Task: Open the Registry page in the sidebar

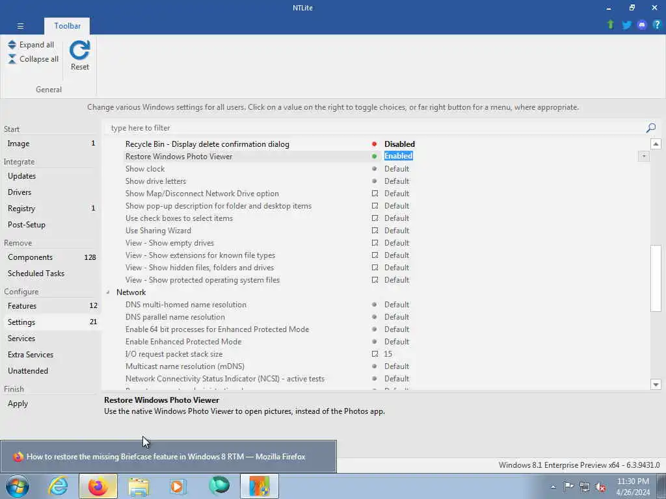Action: (x=51, y=209)
